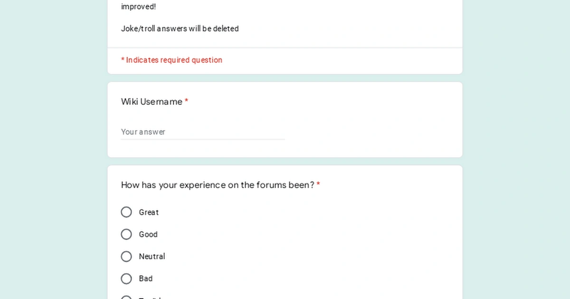Screen dimensions: 570x299
Task: Click the 'Good' option label text
Action: (x=148, y=234)
